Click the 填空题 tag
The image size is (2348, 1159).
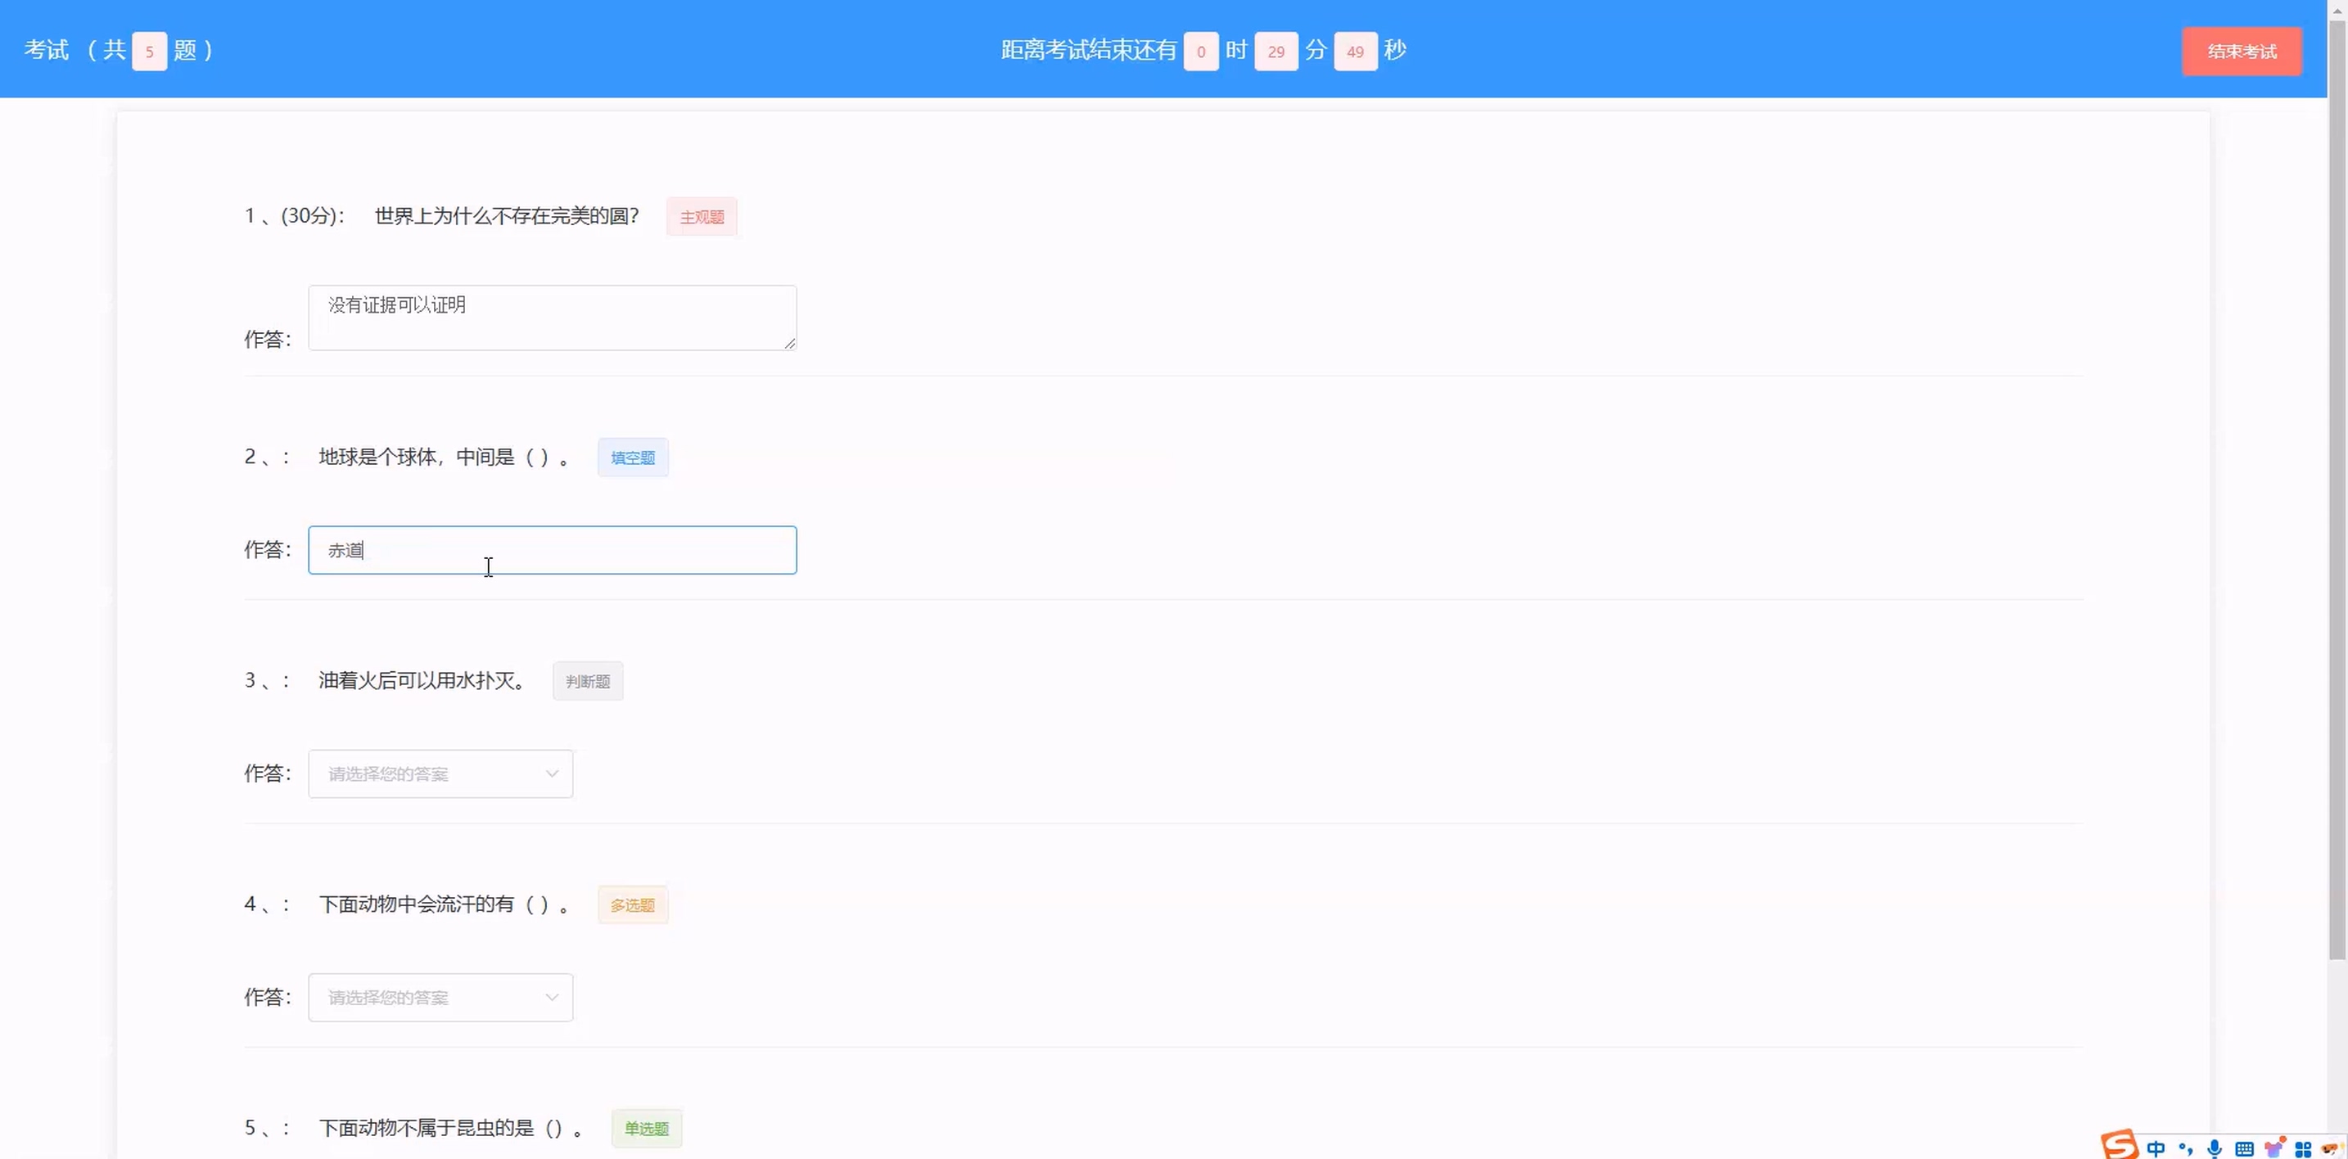click(x=633, y=458)
